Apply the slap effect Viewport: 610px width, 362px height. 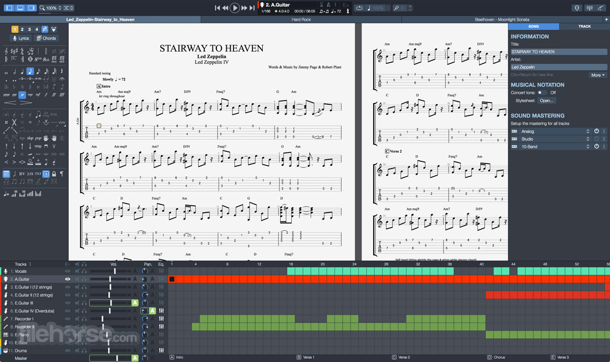(x=30, y=138)
